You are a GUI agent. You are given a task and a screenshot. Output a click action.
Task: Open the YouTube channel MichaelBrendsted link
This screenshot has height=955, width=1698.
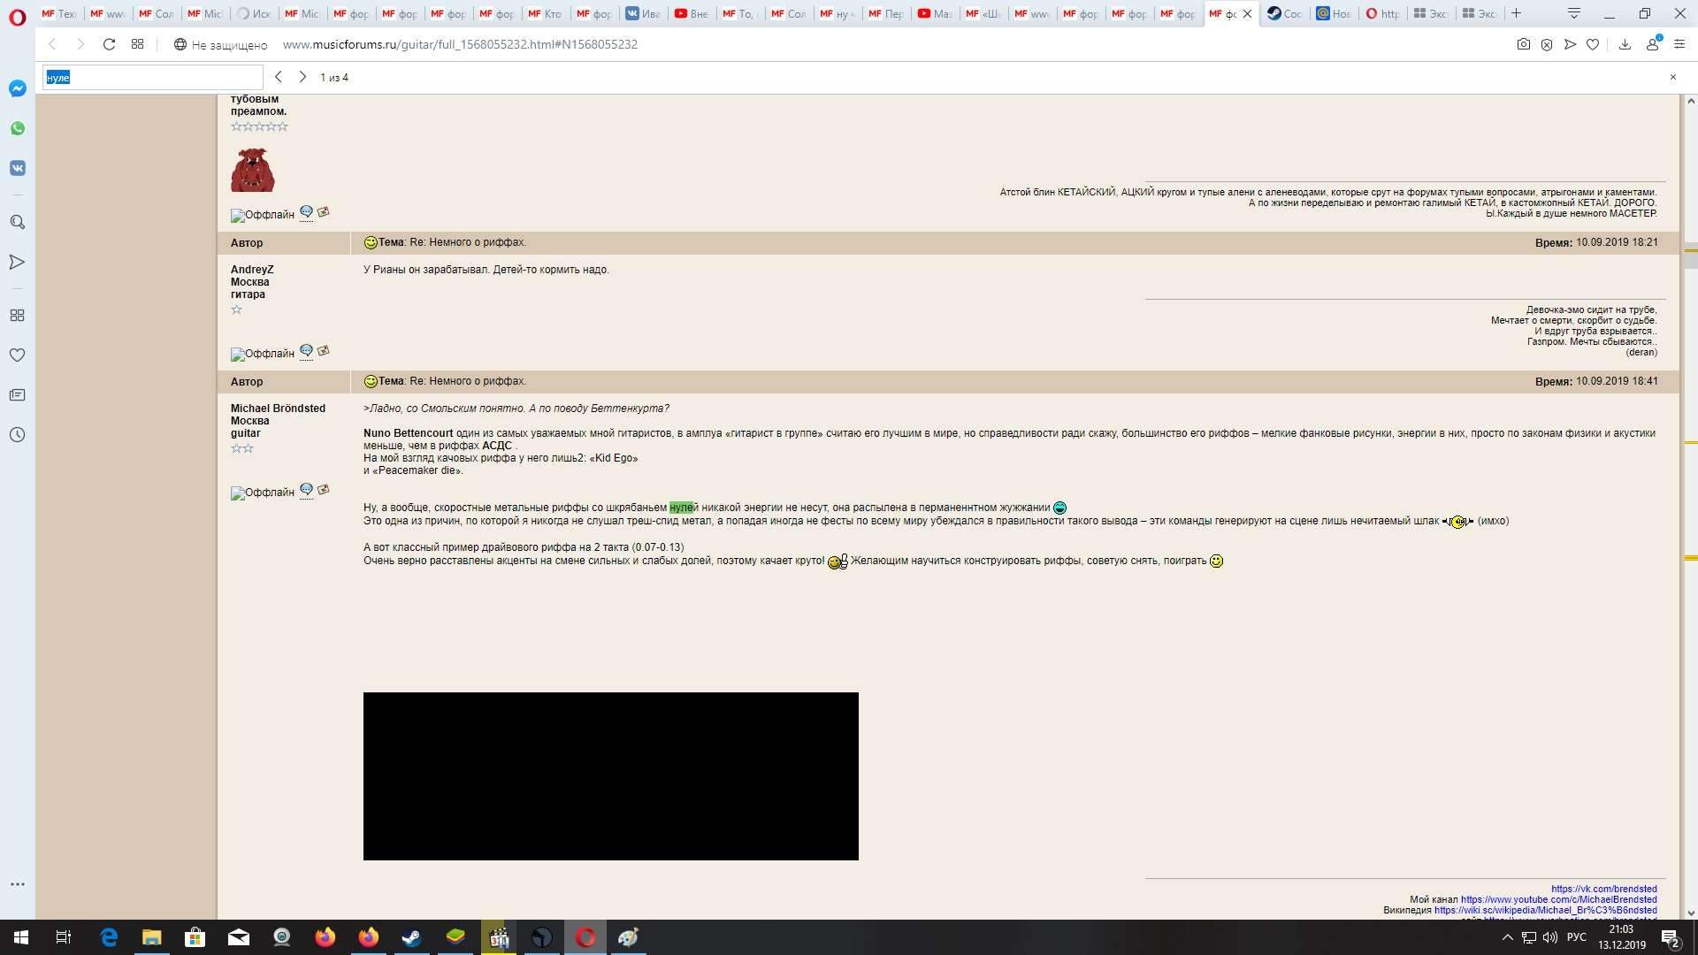point(1558,899)
